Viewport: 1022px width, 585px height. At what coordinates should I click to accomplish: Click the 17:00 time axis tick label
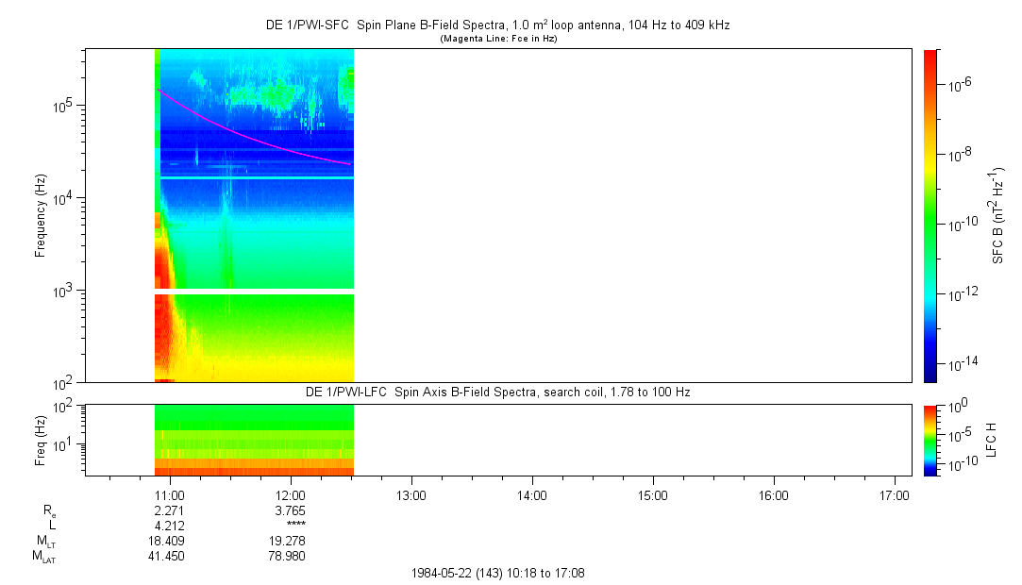(x=894, y=494)
